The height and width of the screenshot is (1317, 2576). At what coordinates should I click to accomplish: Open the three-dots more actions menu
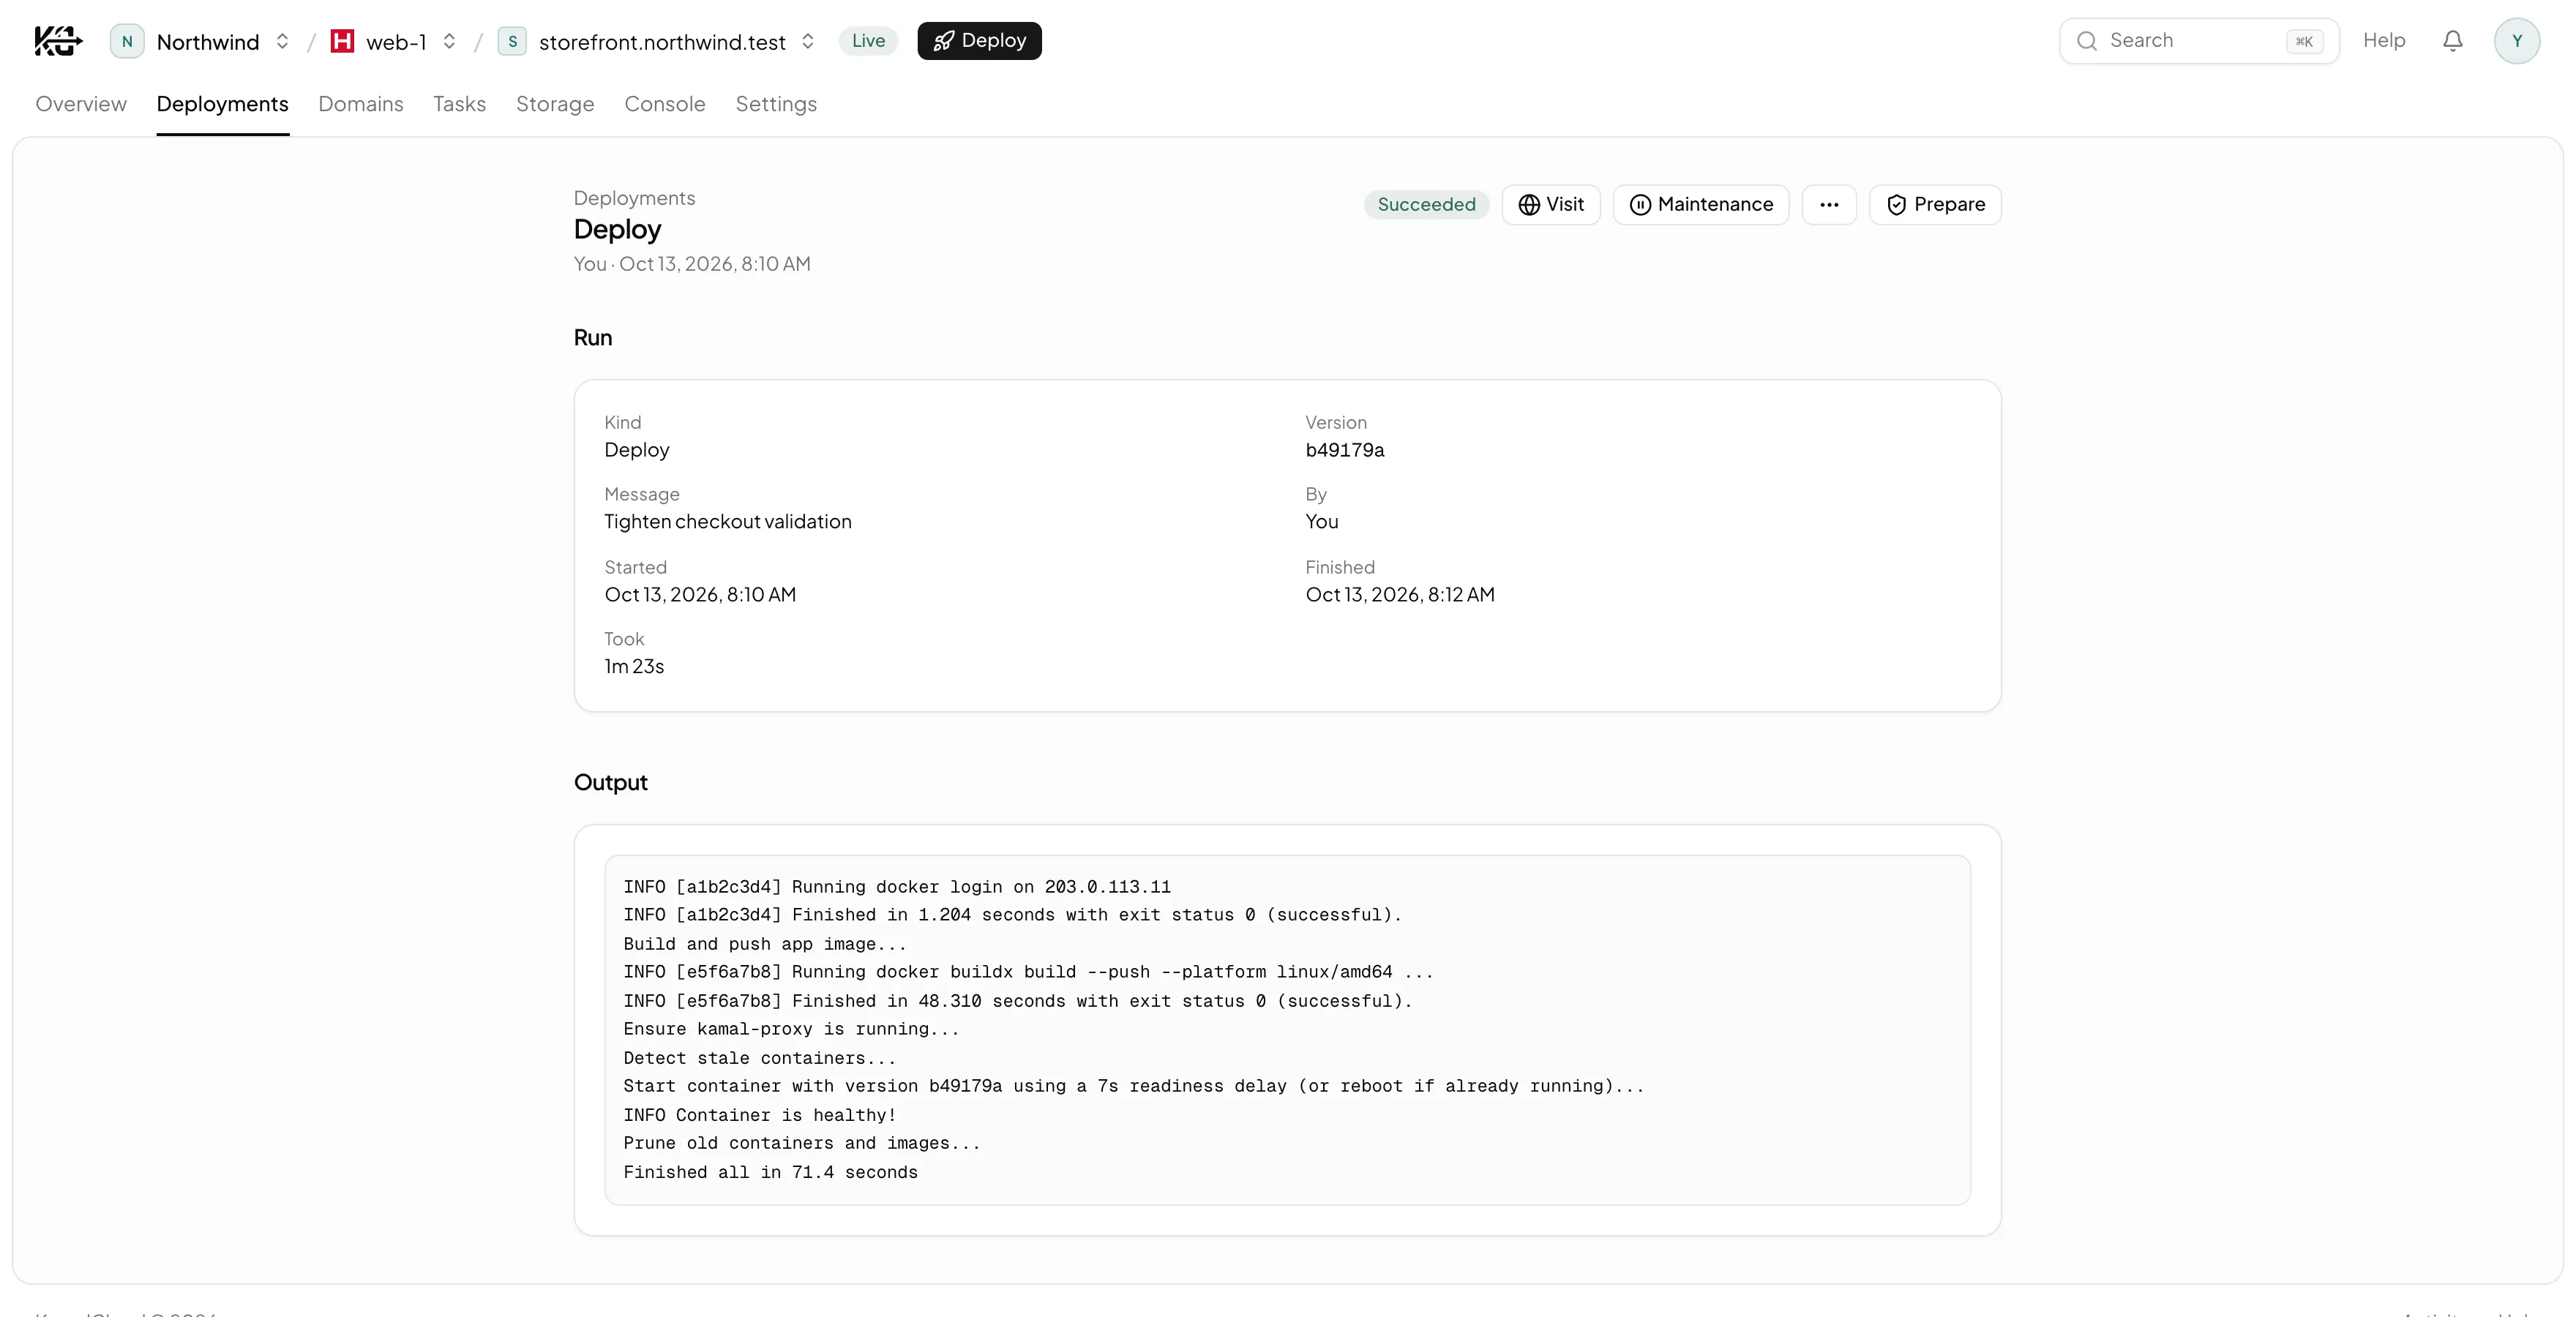pyautogui.click(x=1829, y=205)
